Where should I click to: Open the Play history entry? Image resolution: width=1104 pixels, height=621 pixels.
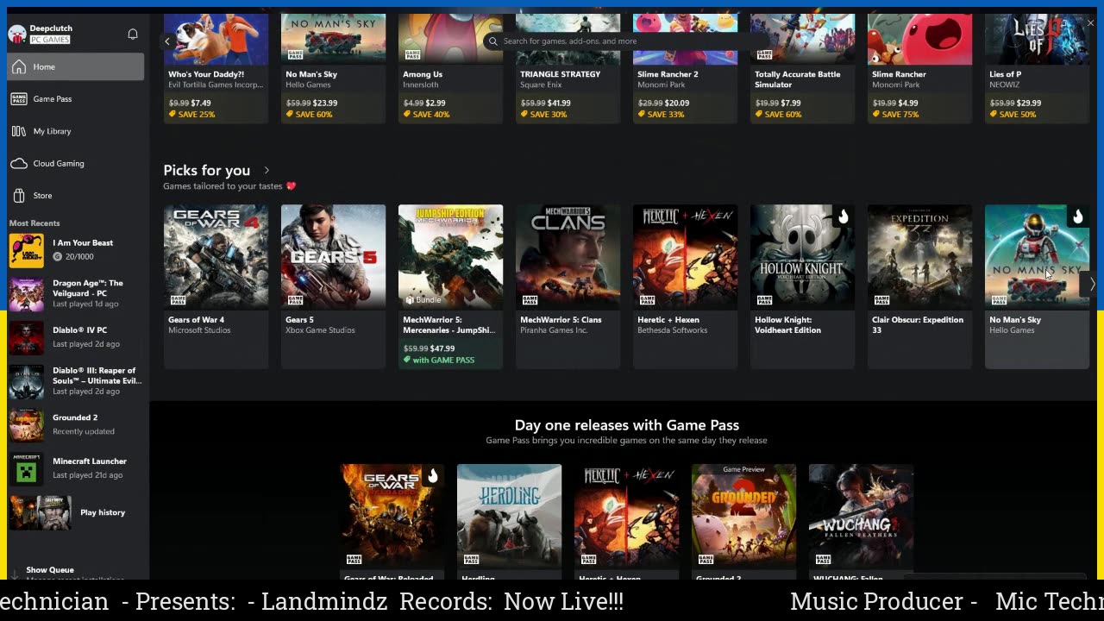pyautogui.click(x=76, y=512)
